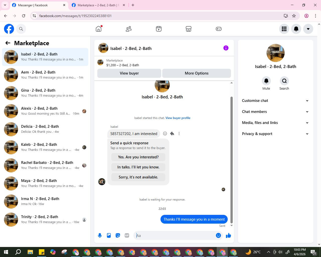Expand Chat members section

click(x=275, y=112)
